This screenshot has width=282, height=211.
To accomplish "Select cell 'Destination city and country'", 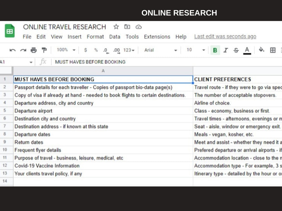I will point(103,119).
